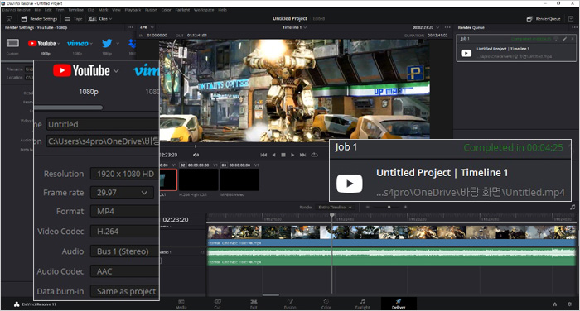Click the YouTube icon on Job 1

[x=466, y=53]
